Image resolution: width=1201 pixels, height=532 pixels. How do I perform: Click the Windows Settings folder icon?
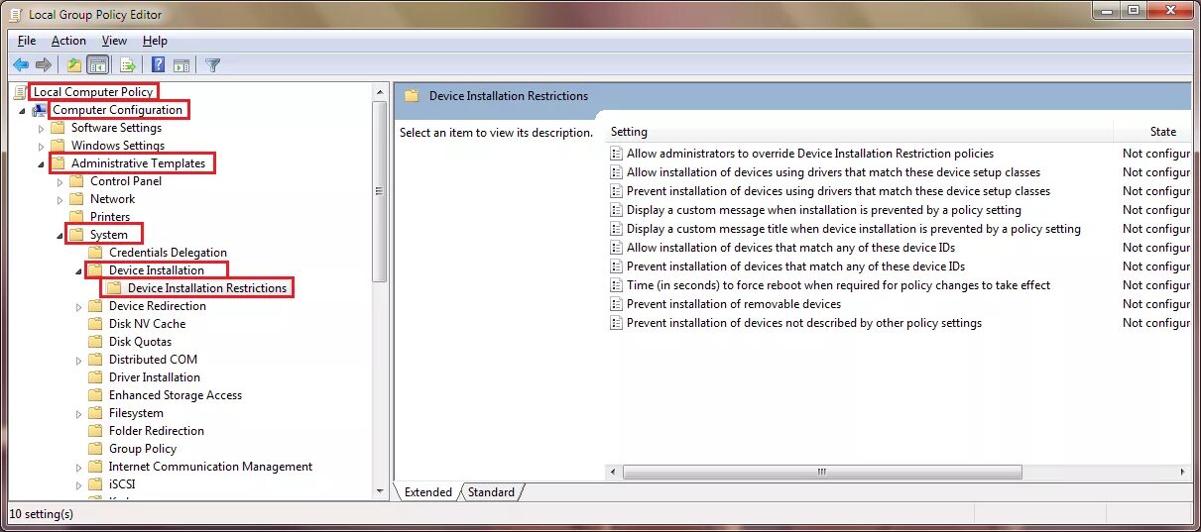coord(58,146)
